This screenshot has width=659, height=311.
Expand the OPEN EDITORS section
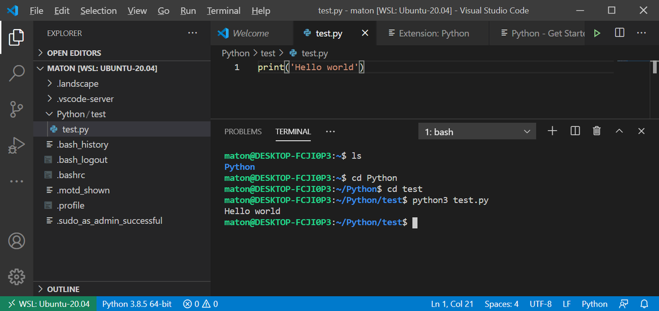(x=122, y=53)
